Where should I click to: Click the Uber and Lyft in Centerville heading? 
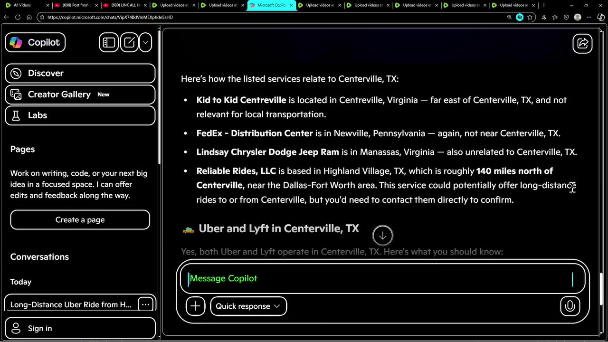tap(279, 228)
